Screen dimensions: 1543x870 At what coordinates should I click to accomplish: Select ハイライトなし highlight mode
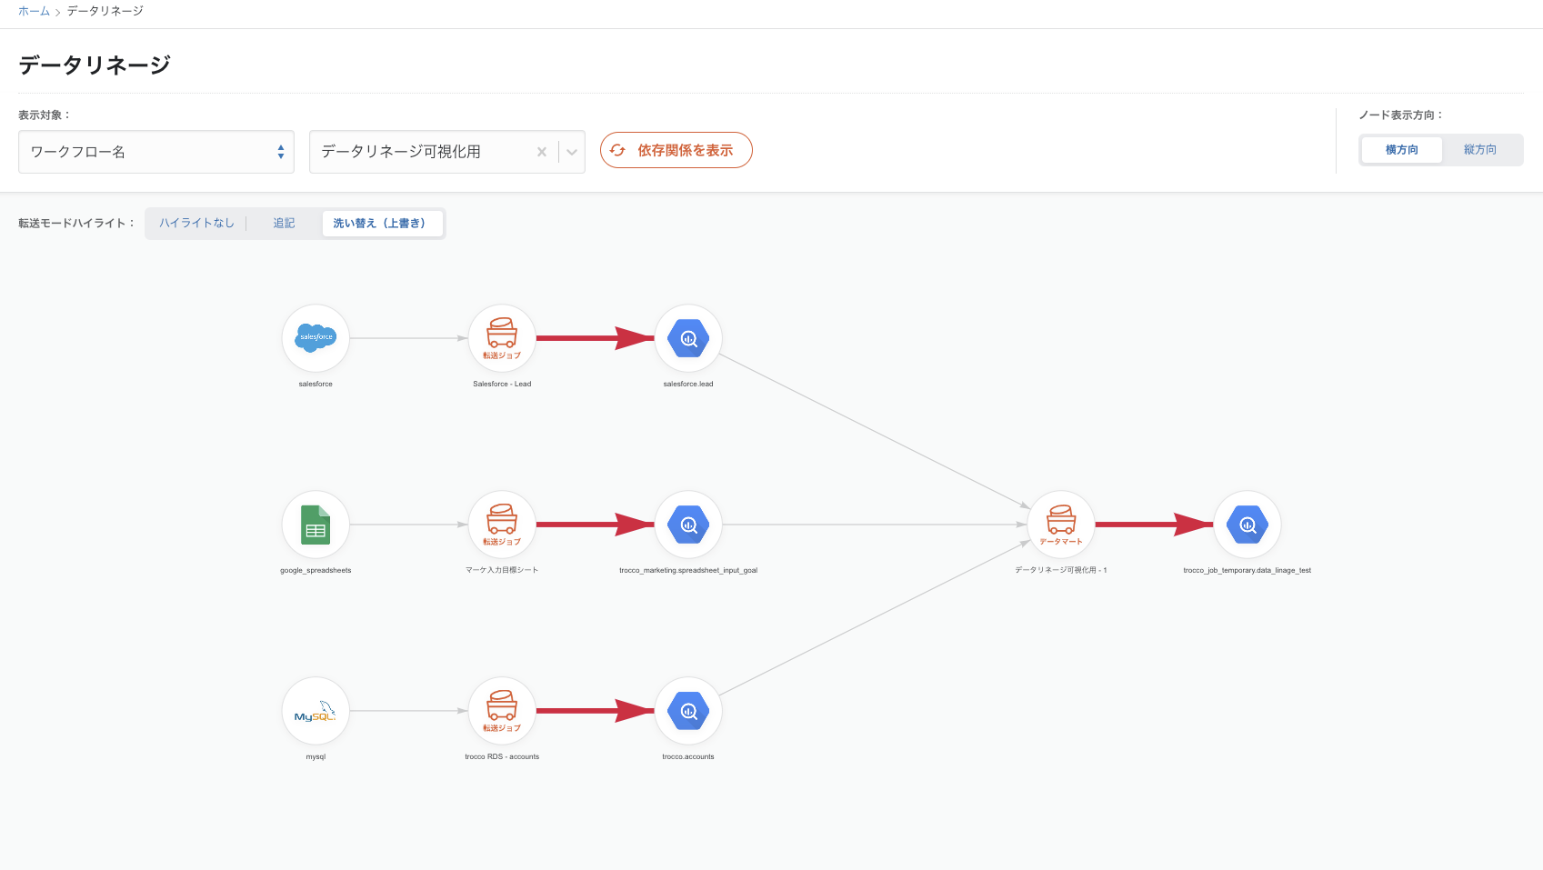point(196,224)
